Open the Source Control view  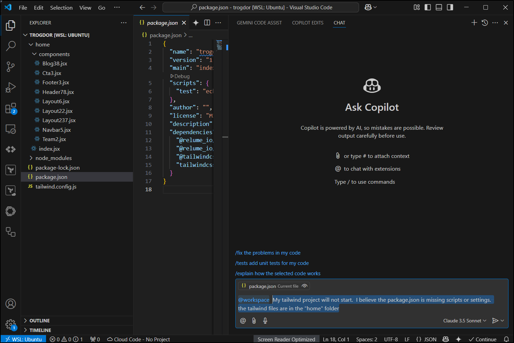click(11, 67)
